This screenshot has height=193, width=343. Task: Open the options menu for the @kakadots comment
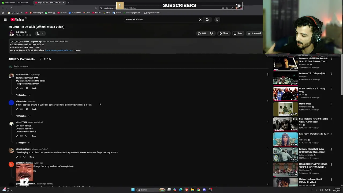(x=268, y=101)
